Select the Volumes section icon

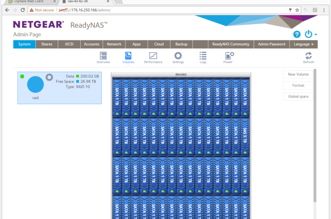(128, 56)
